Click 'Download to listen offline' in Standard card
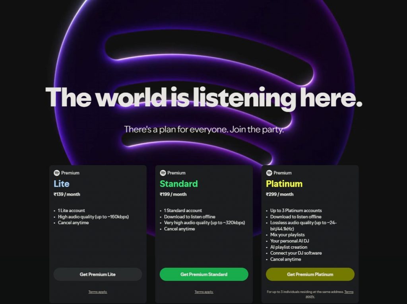This screenshot has height=304, width=407. (190, 217)
